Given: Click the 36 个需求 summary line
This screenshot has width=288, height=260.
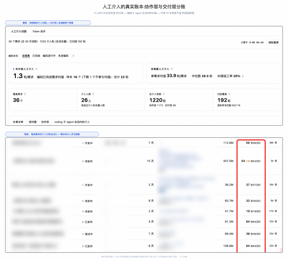Looking at the screenshot, I should 47,42.
